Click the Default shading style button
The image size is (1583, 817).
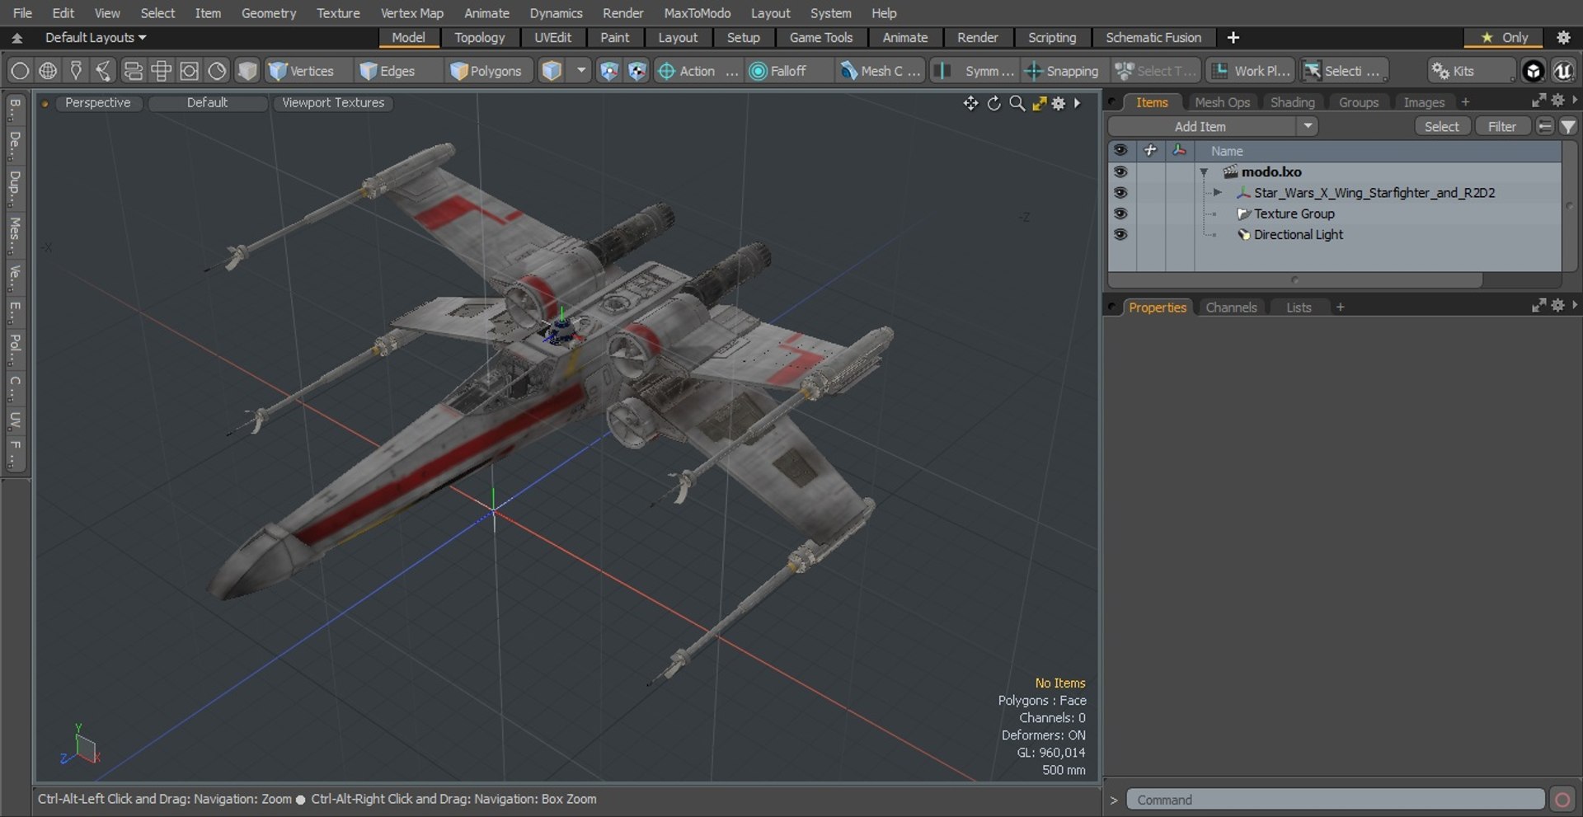pos(207,102)
